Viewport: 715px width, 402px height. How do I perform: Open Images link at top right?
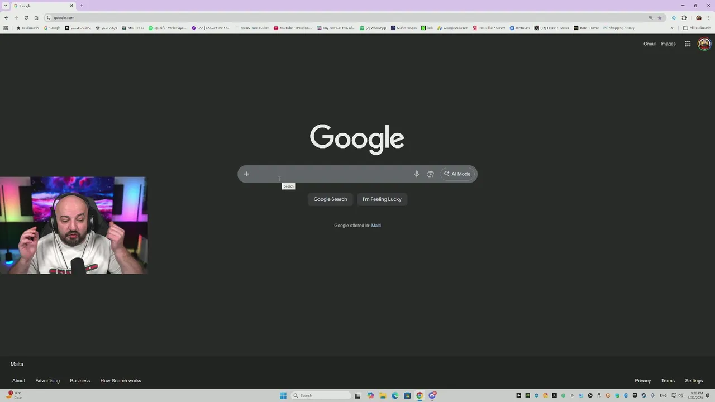tap(668, 44)
